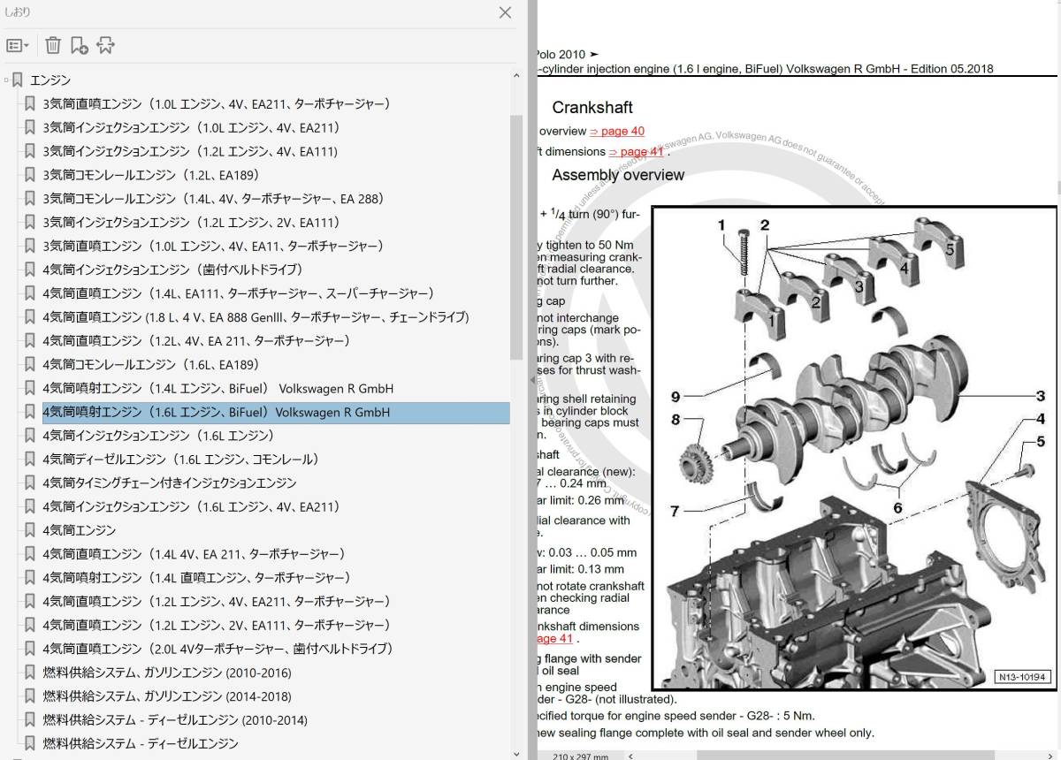The image size is (1061, 760).
Task: Select highlighted bookmark 4気筒噴射エンジン 1.6L BiFuel
Action: point(276,413)
